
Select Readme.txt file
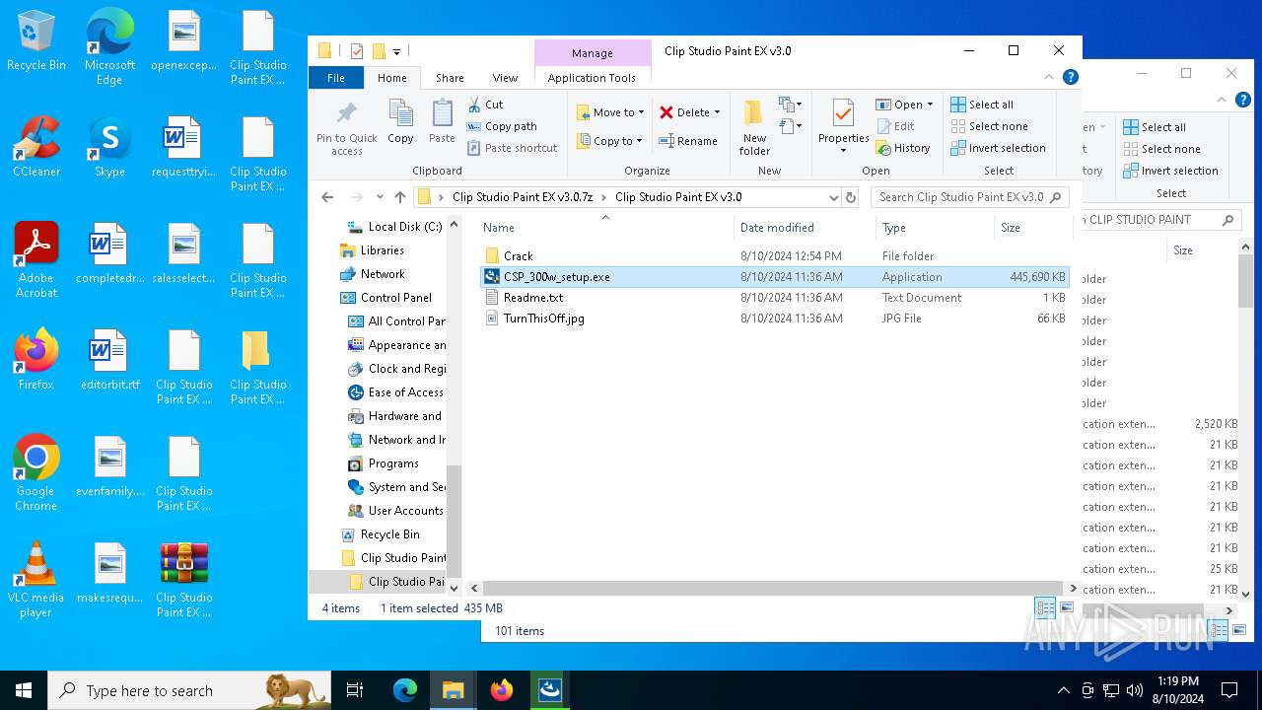click(774, 298)
